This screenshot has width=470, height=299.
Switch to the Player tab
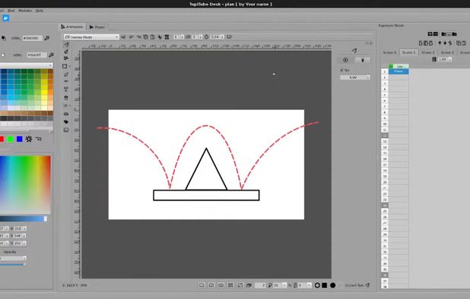coord(97,27)
